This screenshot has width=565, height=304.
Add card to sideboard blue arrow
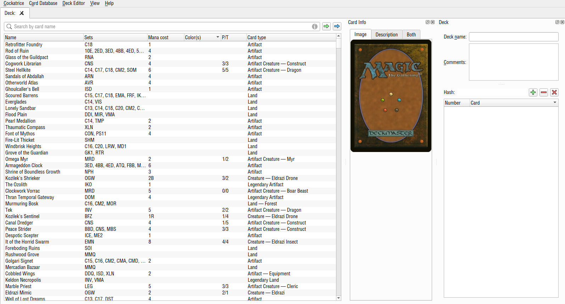tap(337, 26)
